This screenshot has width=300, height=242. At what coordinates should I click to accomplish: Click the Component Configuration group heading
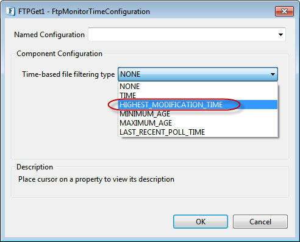59,54
